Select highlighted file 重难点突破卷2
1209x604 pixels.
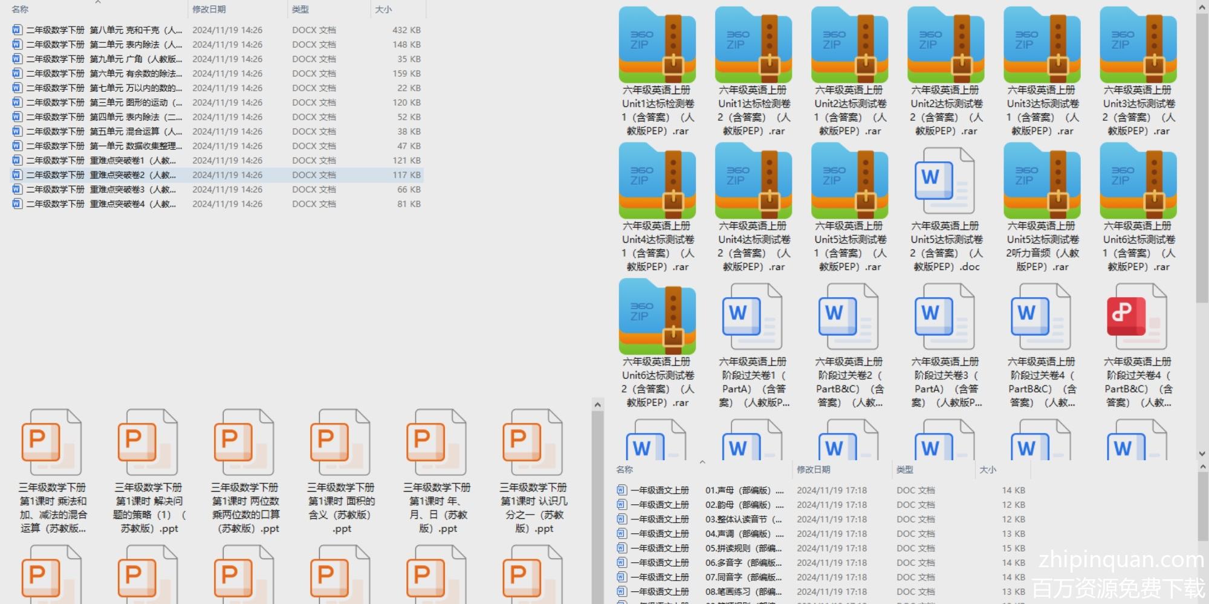tap(218, 175)
